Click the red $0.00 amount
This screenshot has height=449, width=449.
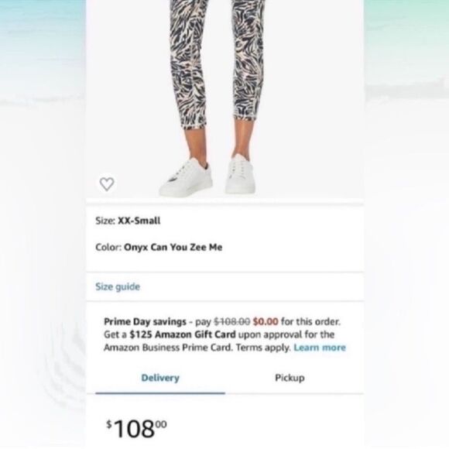point(266,321)
